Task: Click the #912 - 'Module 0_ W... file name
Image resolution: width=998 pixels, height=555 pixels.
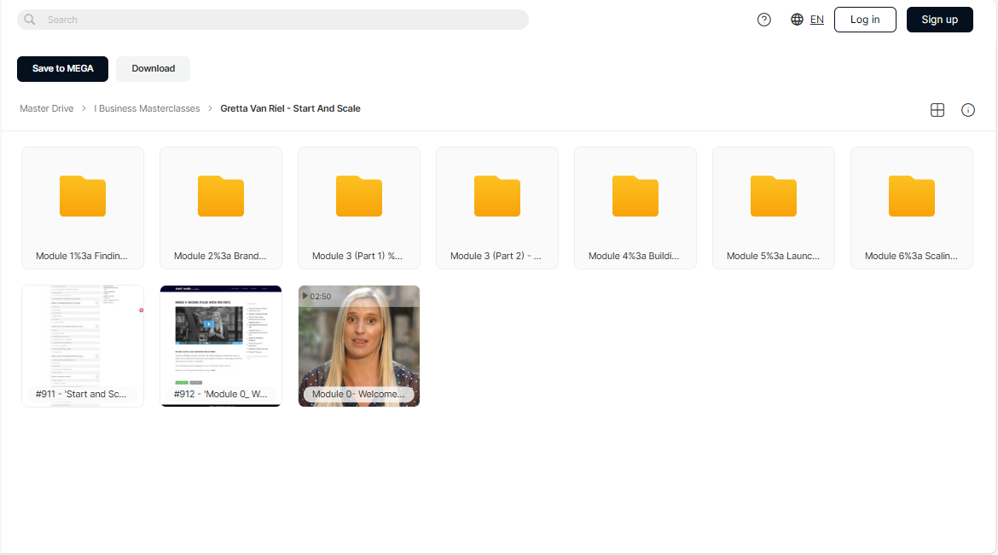Action: (x=220, y=394)
